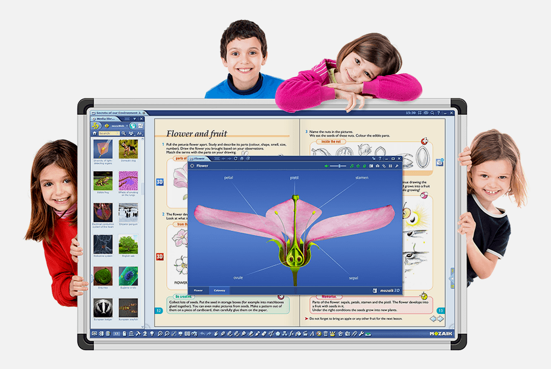The width and height of the screenshot is (551, 369).
Task: Click the pistil label
Action: point(294,178)
